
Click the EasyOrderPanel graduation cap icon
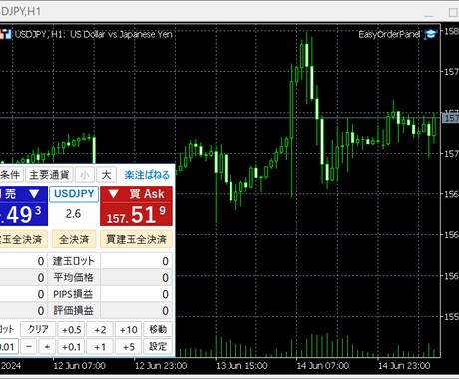pyautogui.click(x=430, y=34)
